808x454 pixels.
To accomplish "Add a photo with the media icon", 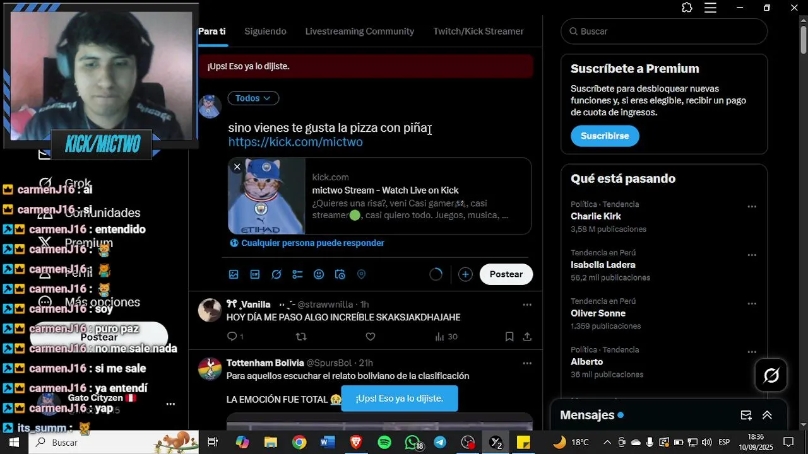I will (x=234, y=274).
